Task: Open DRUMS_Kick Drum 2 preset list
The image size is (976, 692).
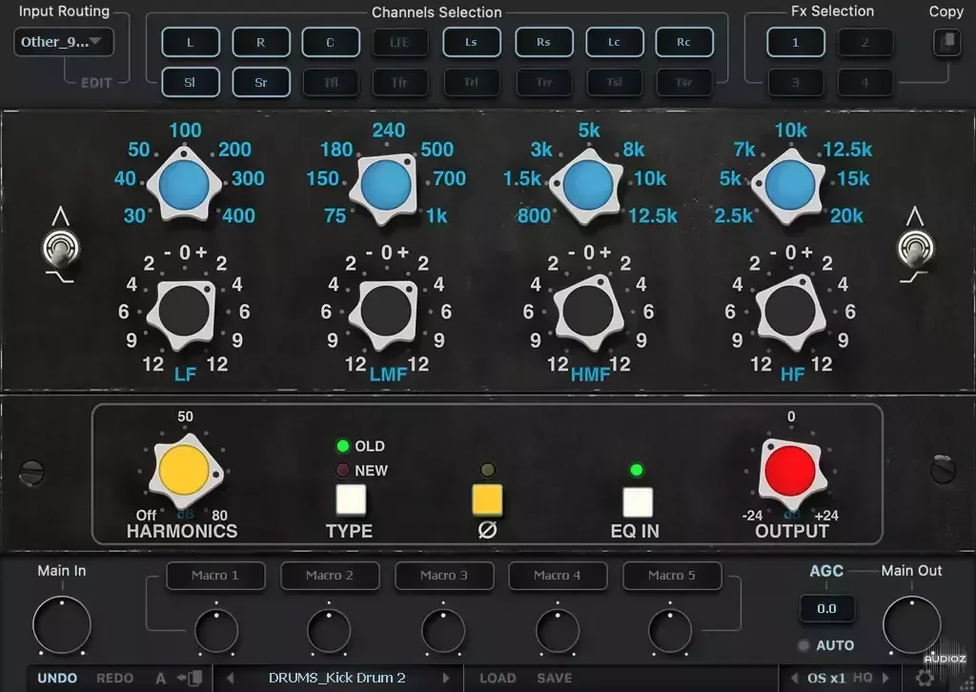Action: click(337, 679)
